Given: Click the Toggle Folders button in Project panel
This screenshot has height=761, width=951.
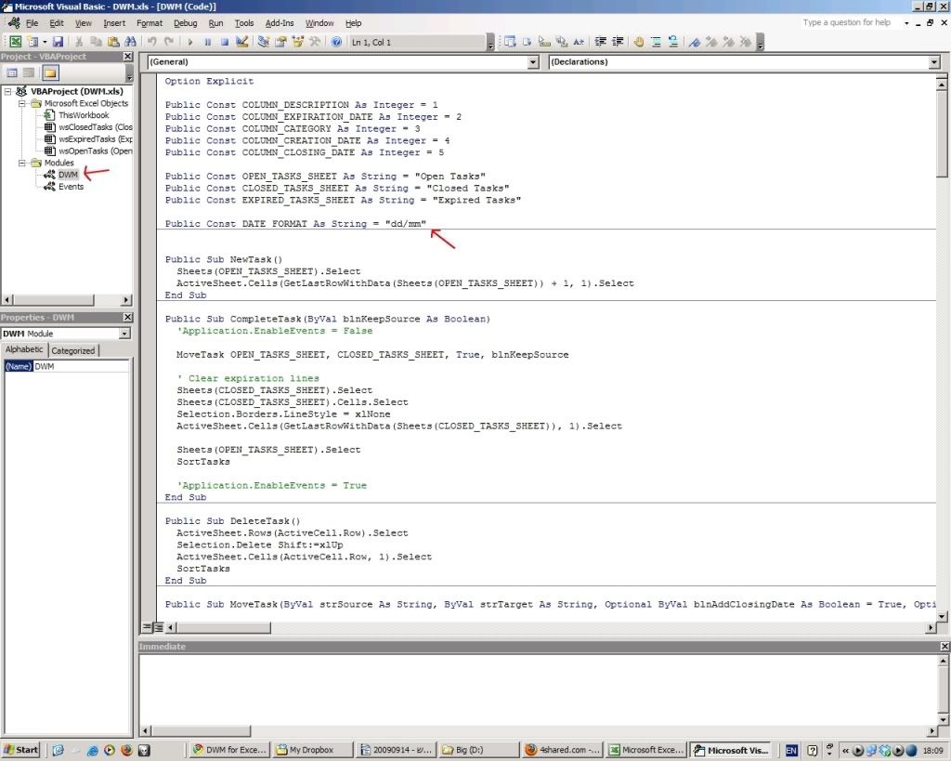Looking at the screenshot, I should (49, 72).
